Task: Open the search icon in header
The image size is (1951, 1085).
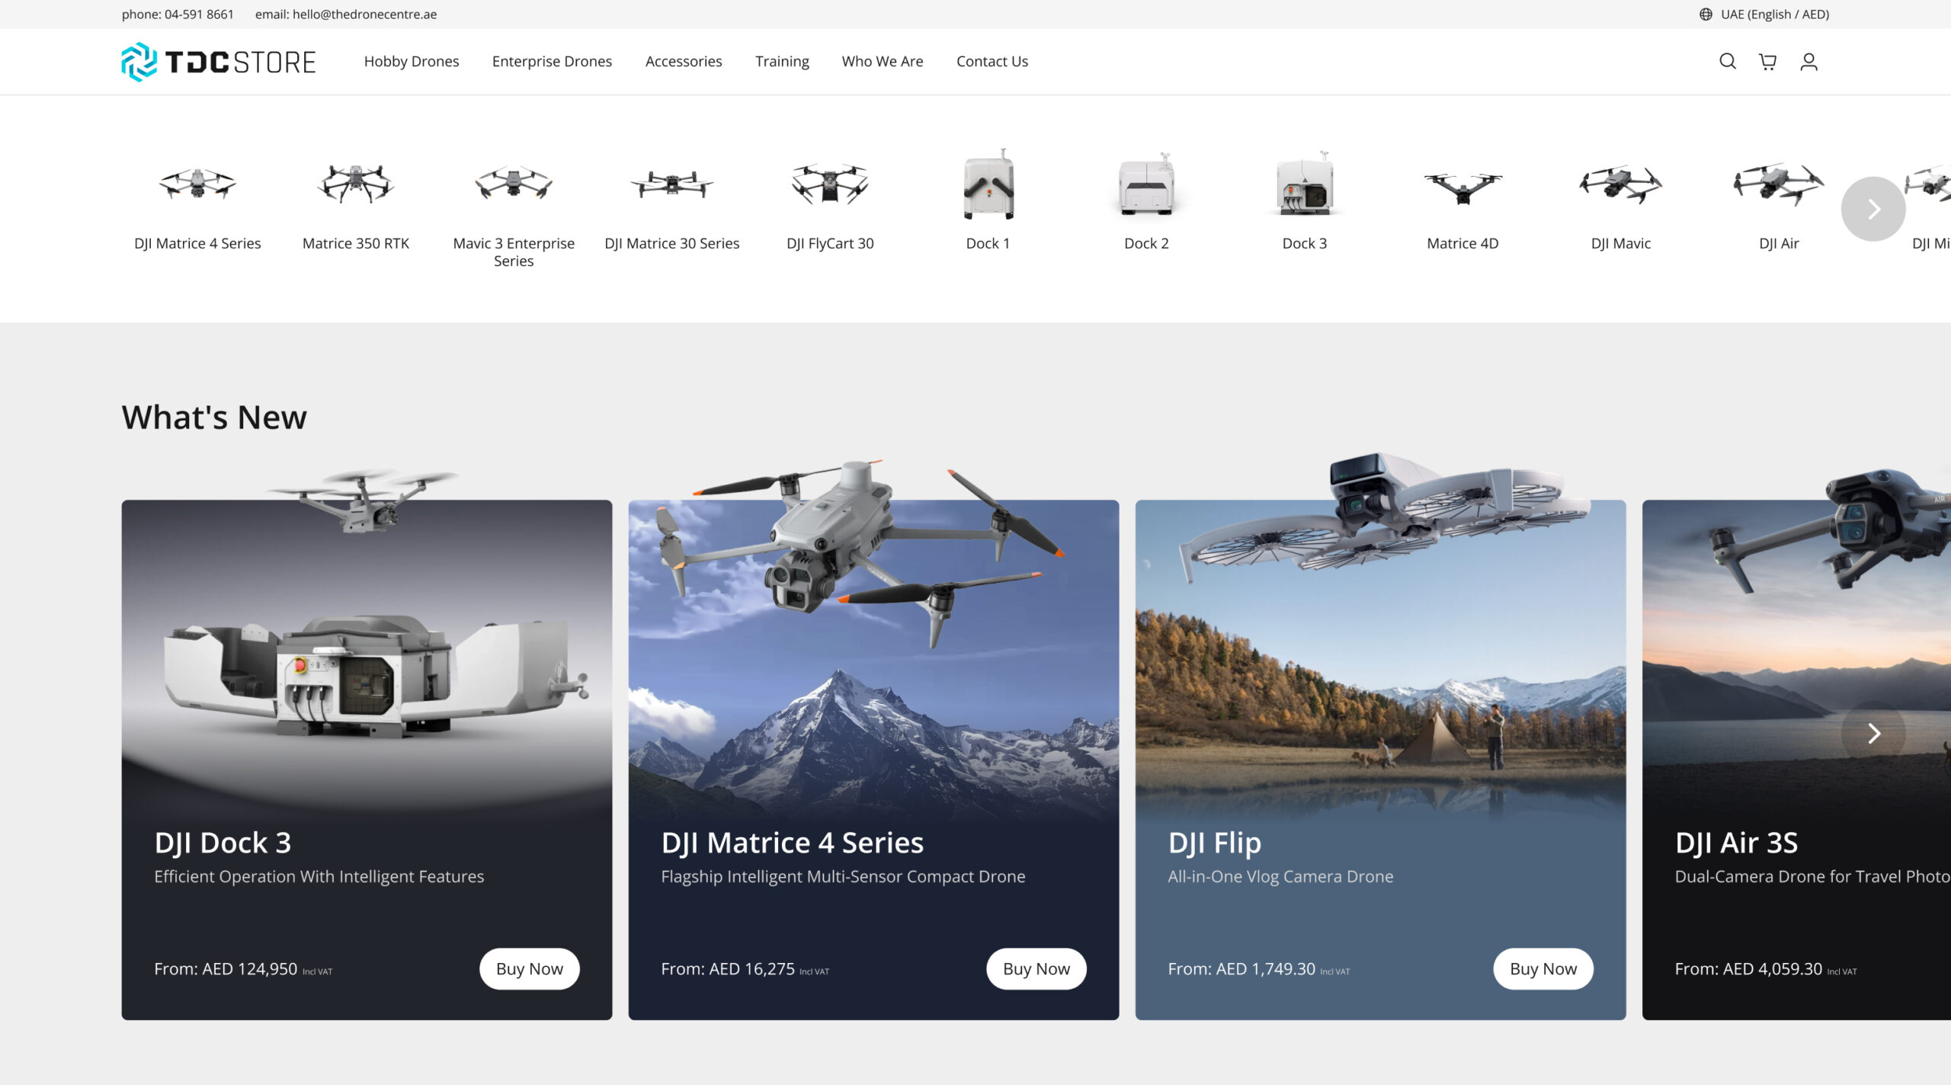Action: 1728,62
